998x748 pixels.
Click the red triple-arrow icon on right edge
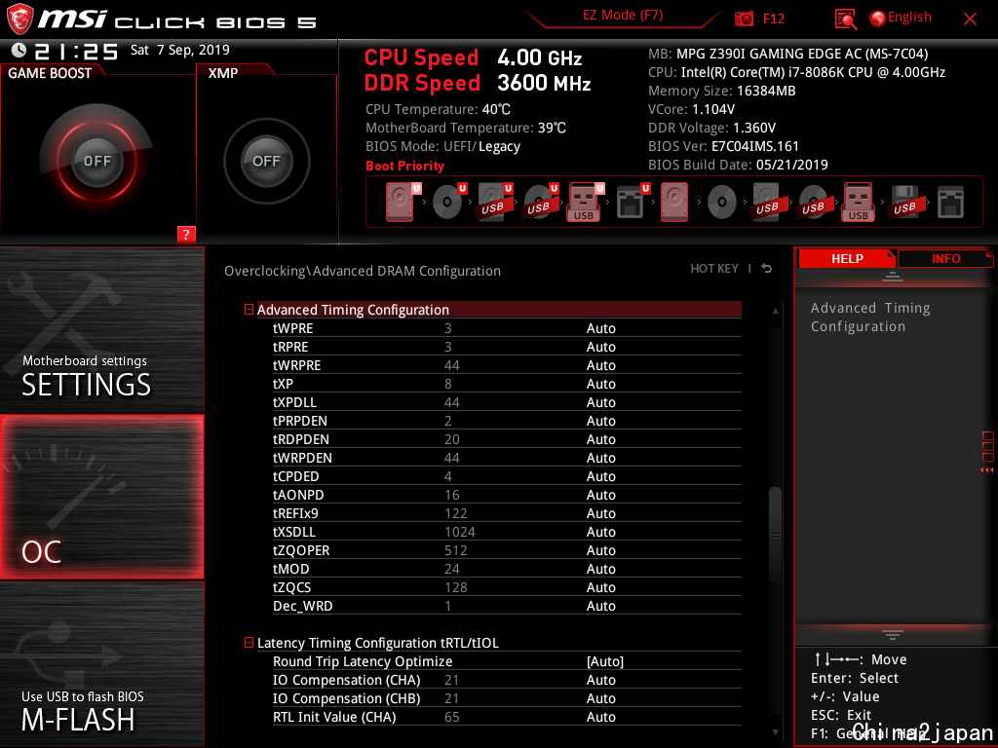(986, 470)
